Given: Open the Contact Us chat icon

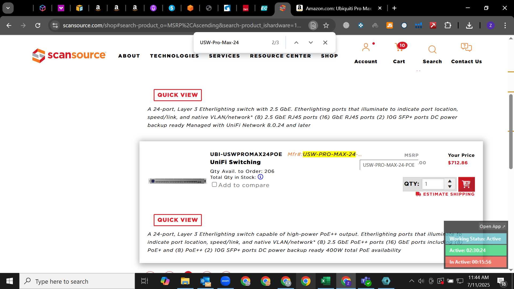Looking at the screenshot, I should tap(466, 48).
